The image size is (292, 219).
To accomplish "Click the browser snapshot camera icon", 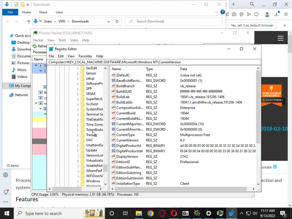I will click(234, 14).
